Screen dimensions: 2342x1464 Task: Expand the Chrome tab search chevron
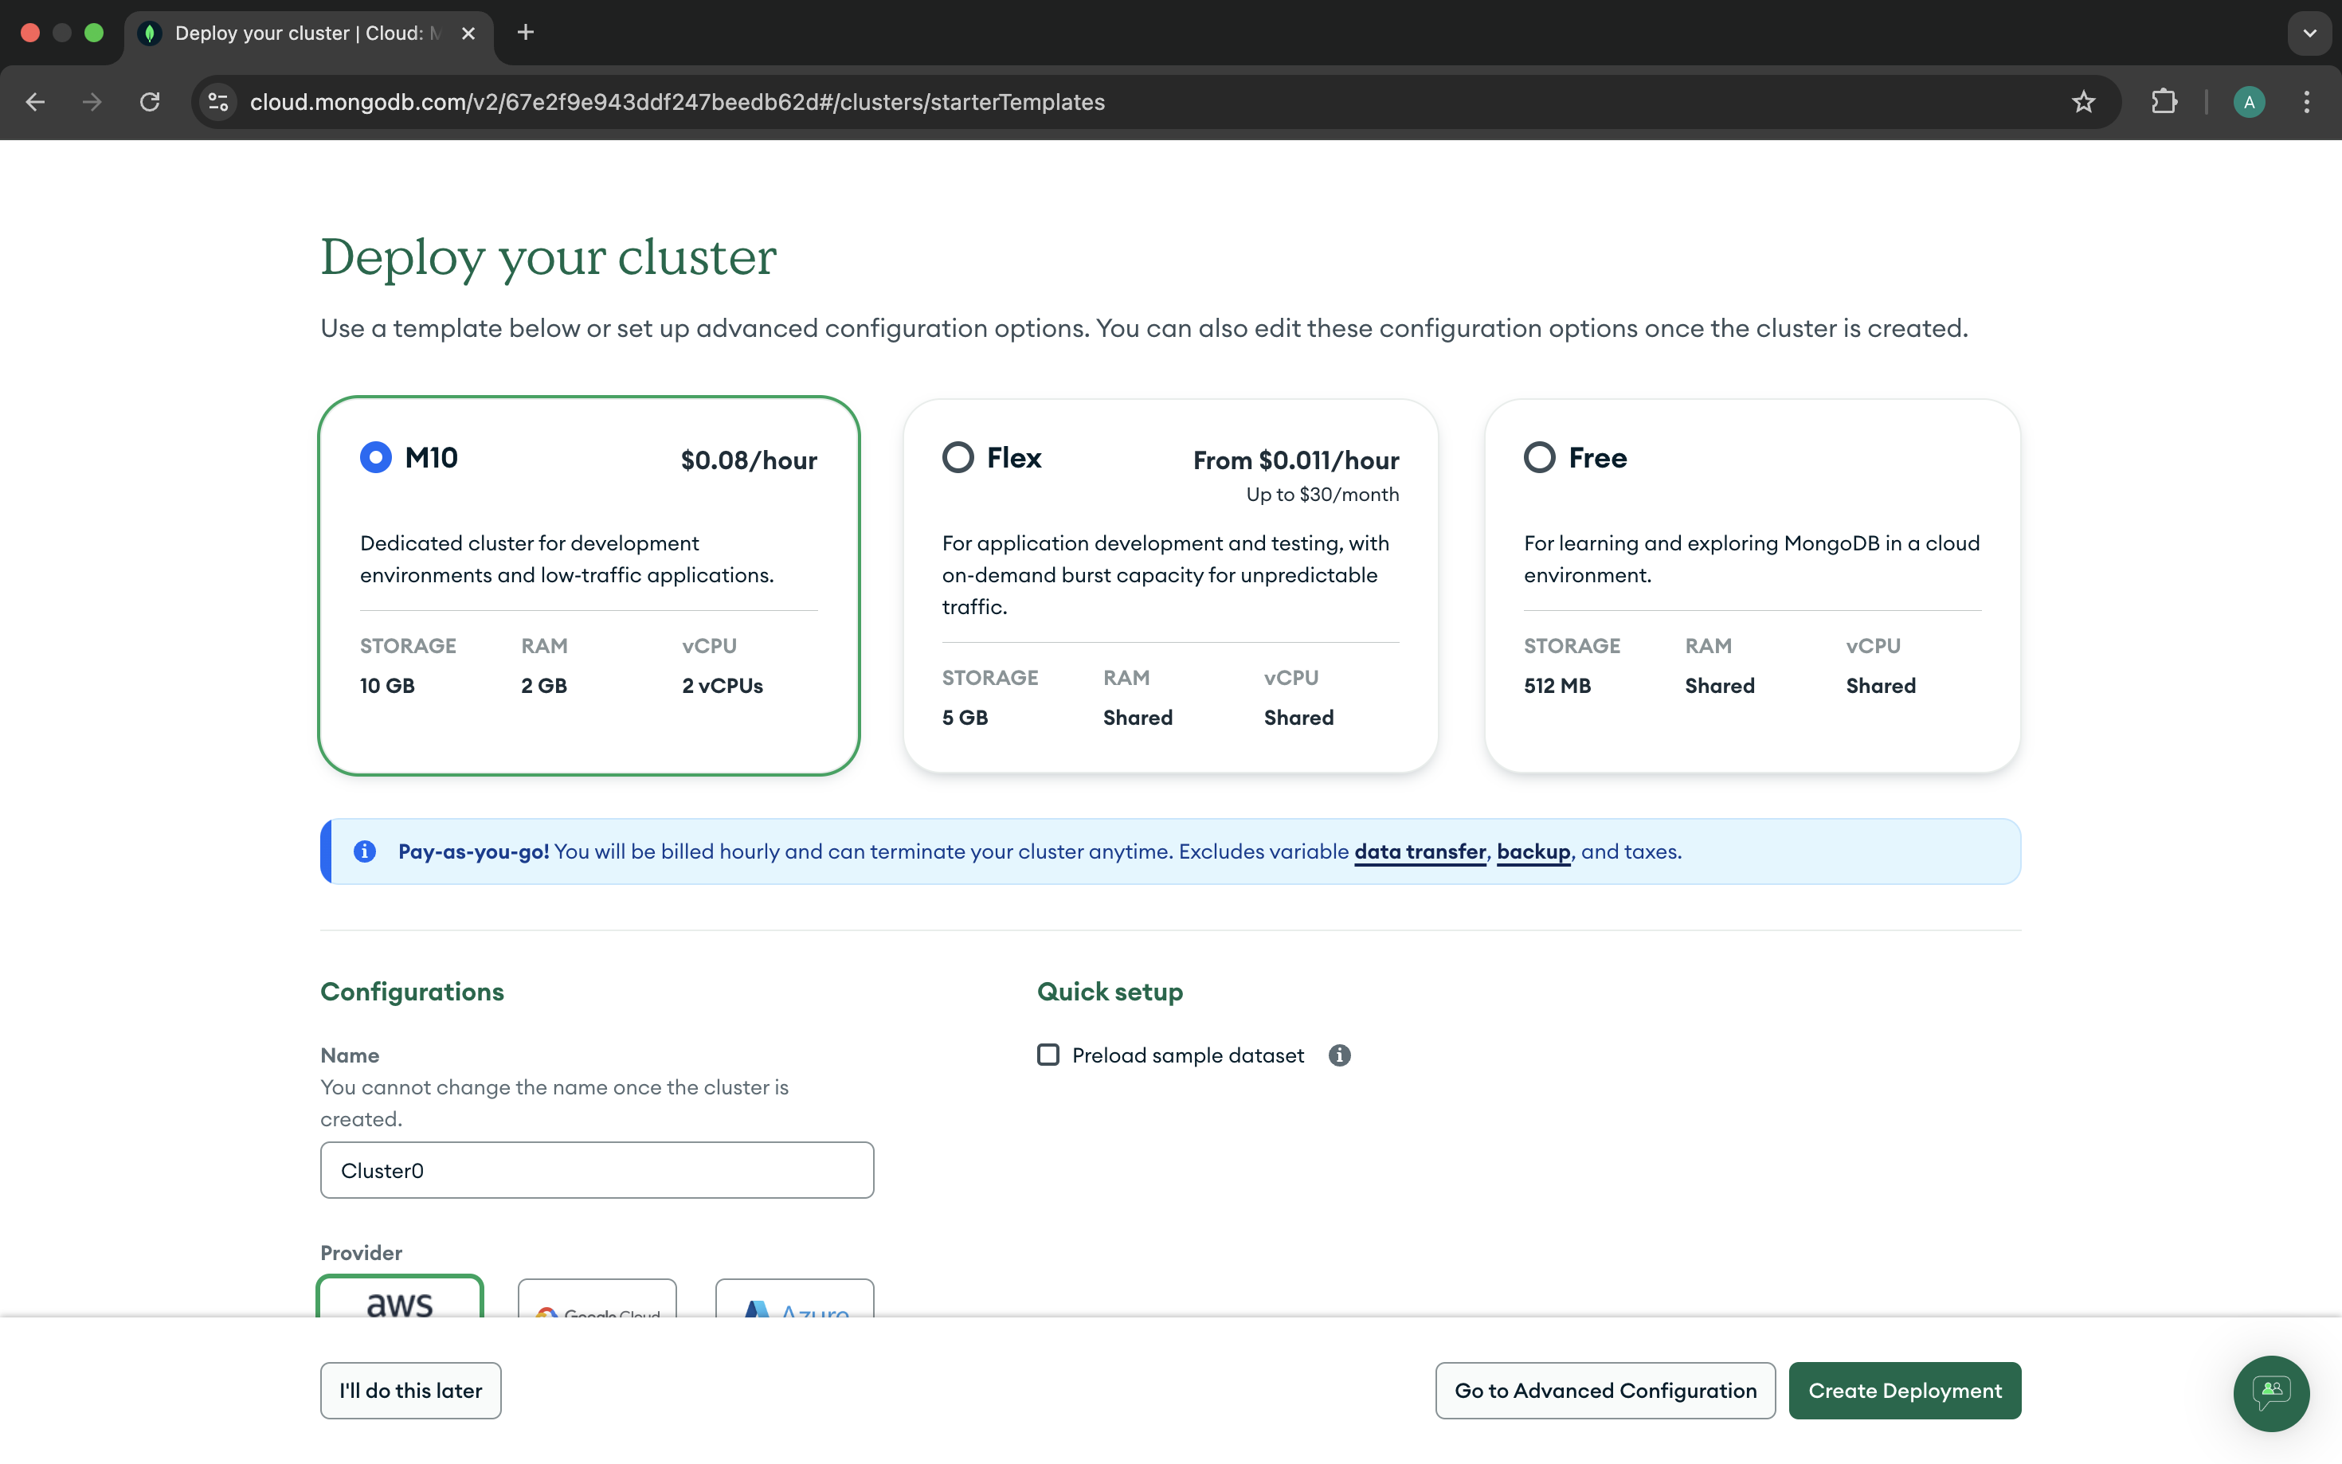tap(2309, 33)
